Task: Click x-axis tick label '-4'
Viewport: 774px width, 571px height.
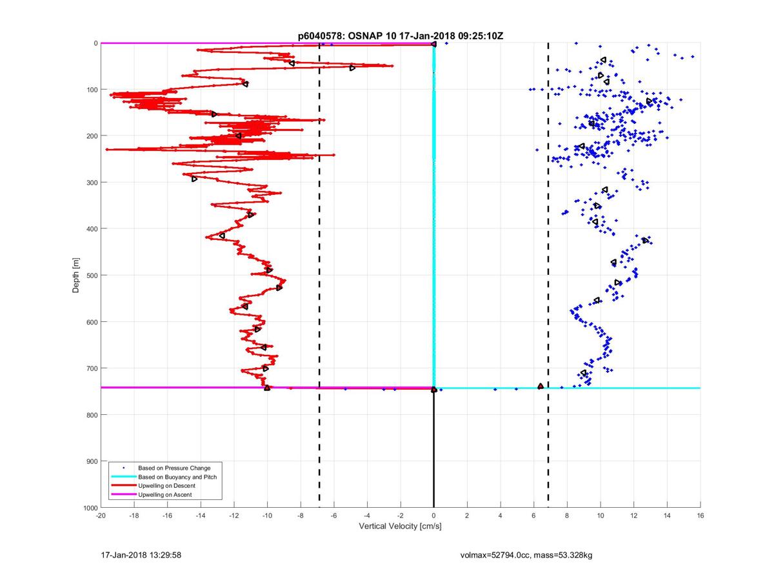Action: (x=367, y=516)
